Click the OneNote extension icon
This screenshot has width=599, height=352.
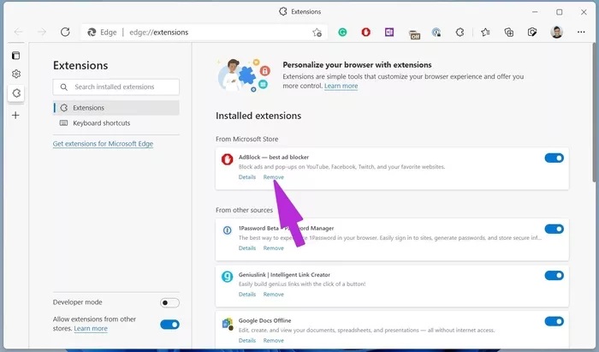[x=389, y=33]
